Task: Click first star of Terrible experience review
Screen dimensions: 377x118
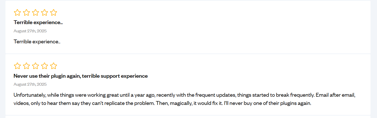Action: pos(17,13)
